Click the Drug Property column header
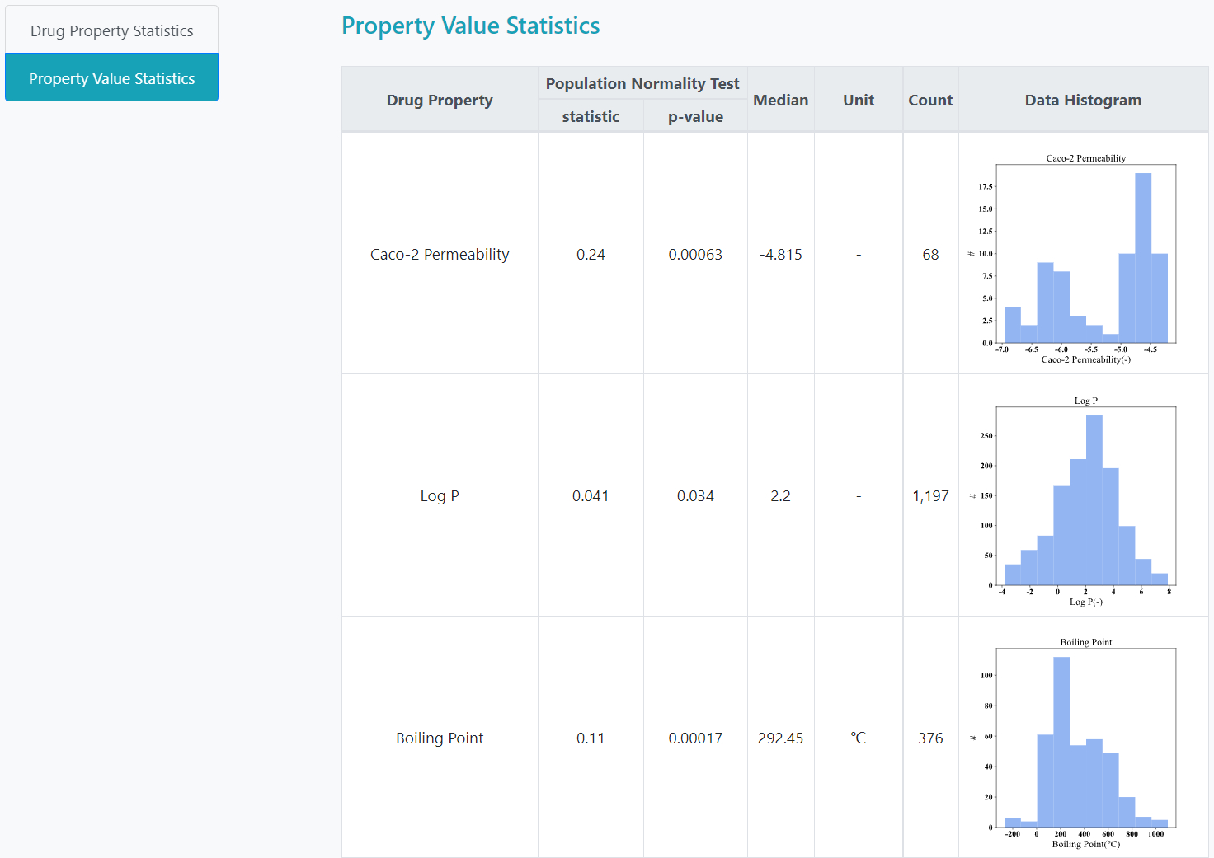This screenshot has width=1214, height=858. (440, 100)
